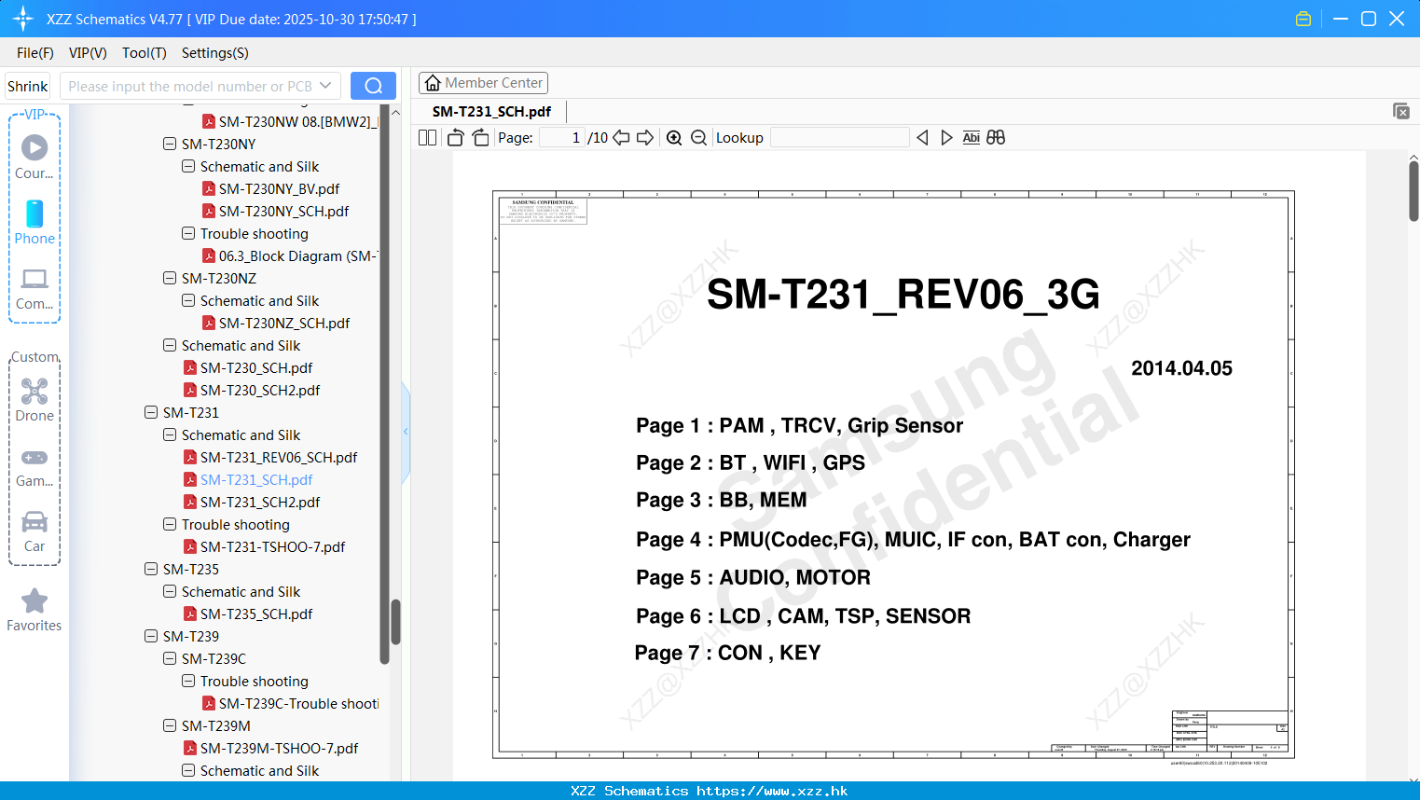
Task: Open the VIP(V) menu
Action: tap(88, 53)
